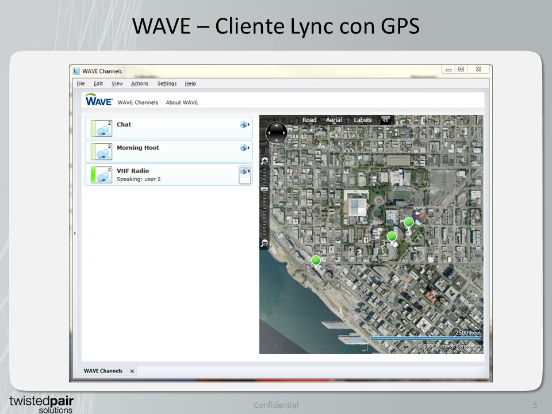Open the Actions menu
The height and width of the screenshot is (414, 552).
(x=139, y=83)
